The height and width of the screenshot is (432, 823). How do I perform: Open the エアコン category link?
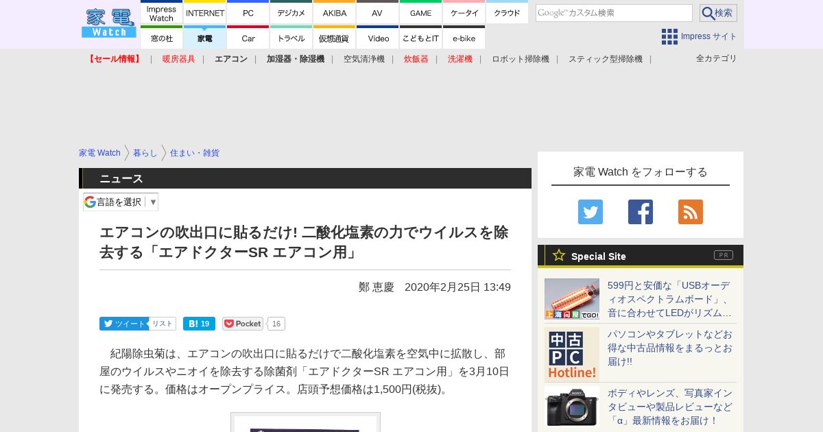(x=231, y=59)
